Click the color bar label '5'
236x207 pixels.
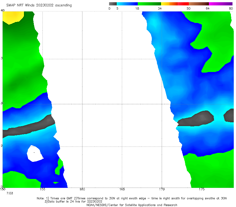(x=117, y=9)
